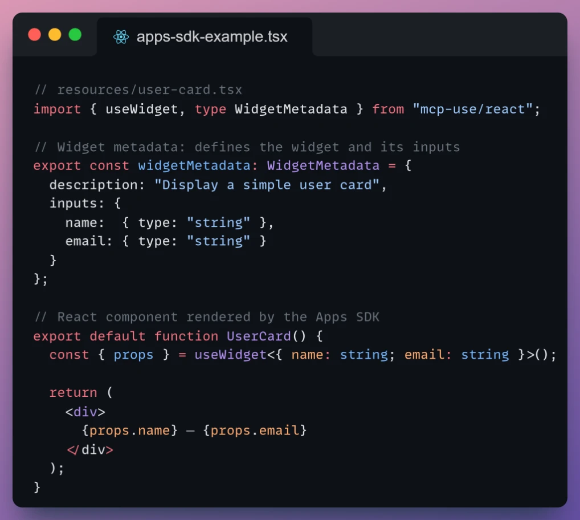Click the 'useWidget' call in UserCard

click(x=230, y=355)
